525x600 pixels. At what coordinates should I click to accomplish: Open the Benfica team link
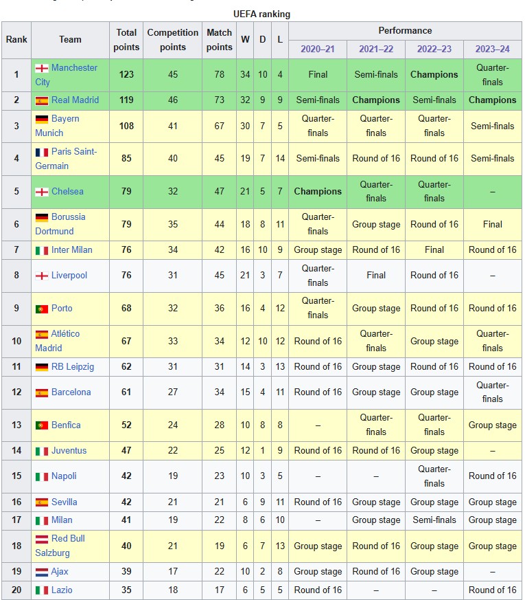click(x=66, y=425)
